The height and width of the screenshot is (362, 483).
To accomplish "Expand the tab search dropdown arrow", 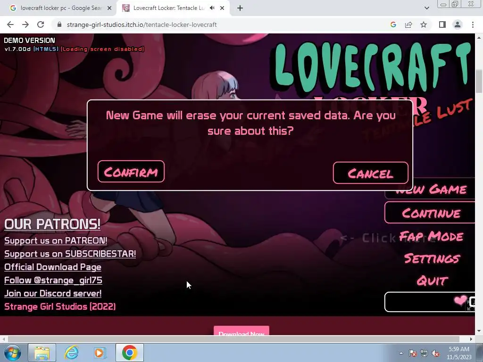I will click(426, 8).
